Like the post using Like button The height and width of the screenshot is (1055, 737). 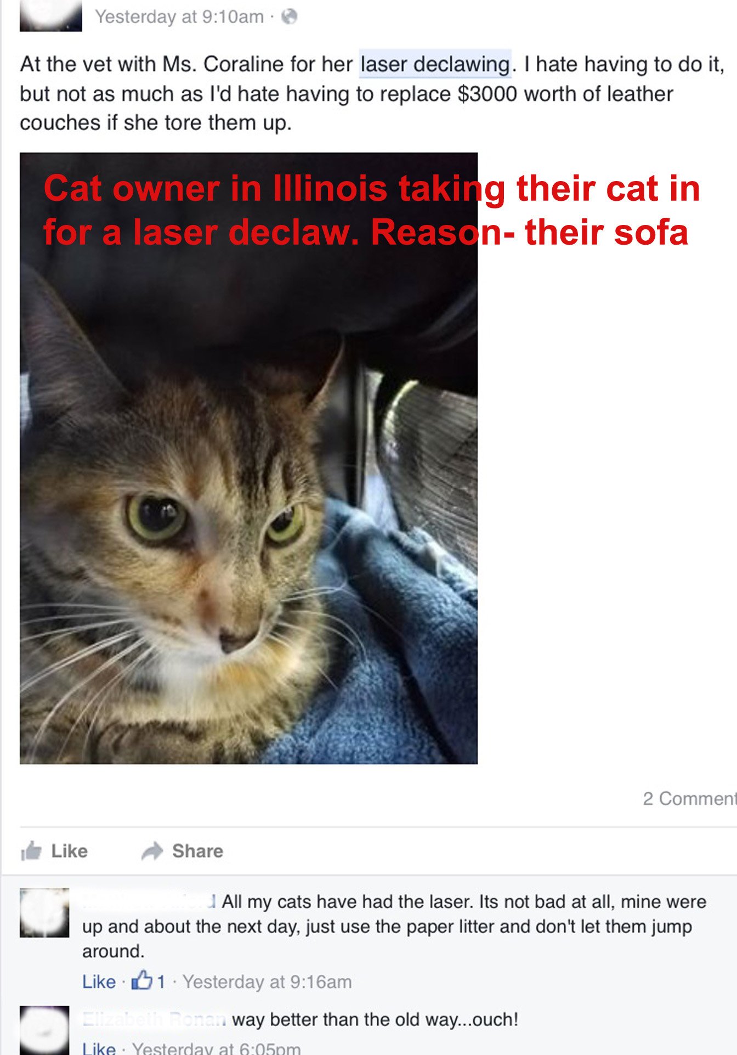pyautogui.click(x=54, y=851)
